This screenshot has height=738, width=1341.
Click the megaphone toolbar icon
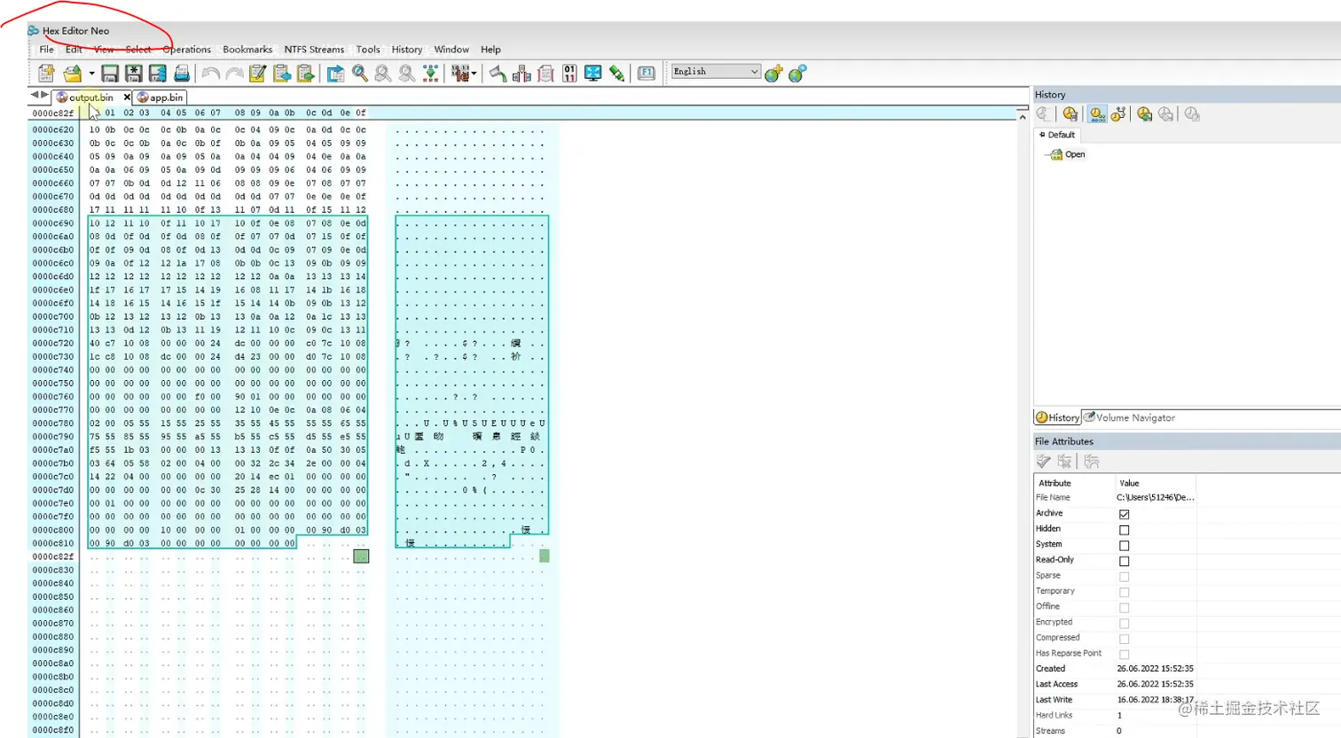pyautogui.click(x=498, y=74)
